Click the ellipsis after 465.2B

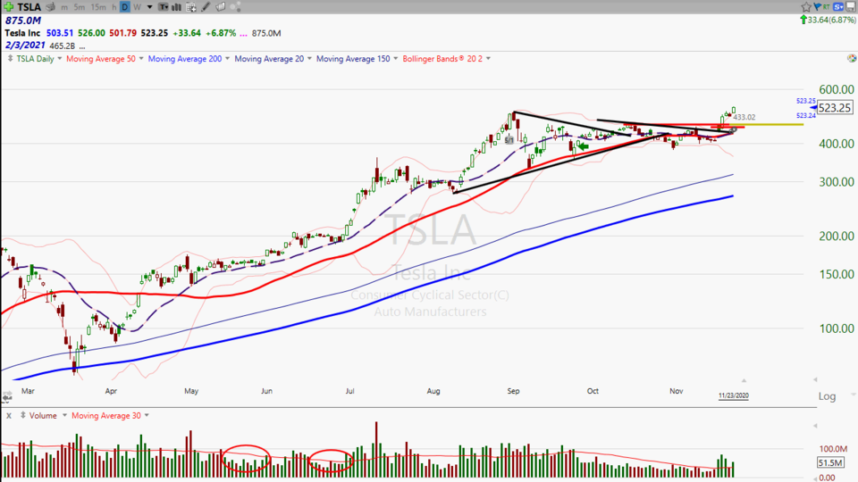[x=82, y=46]
